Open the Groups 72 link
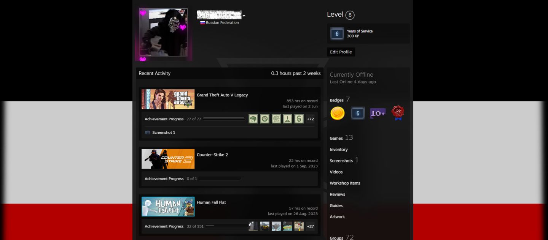Image resolution: width=548 pixels, height=240 pixels. pyautogui.click(x=341, y=237)
